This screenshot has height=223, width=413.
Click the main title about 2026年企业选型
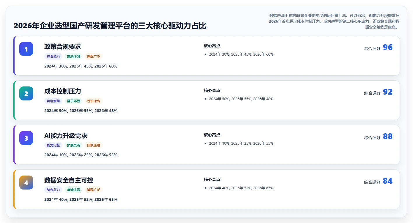(x=110, y=26)
